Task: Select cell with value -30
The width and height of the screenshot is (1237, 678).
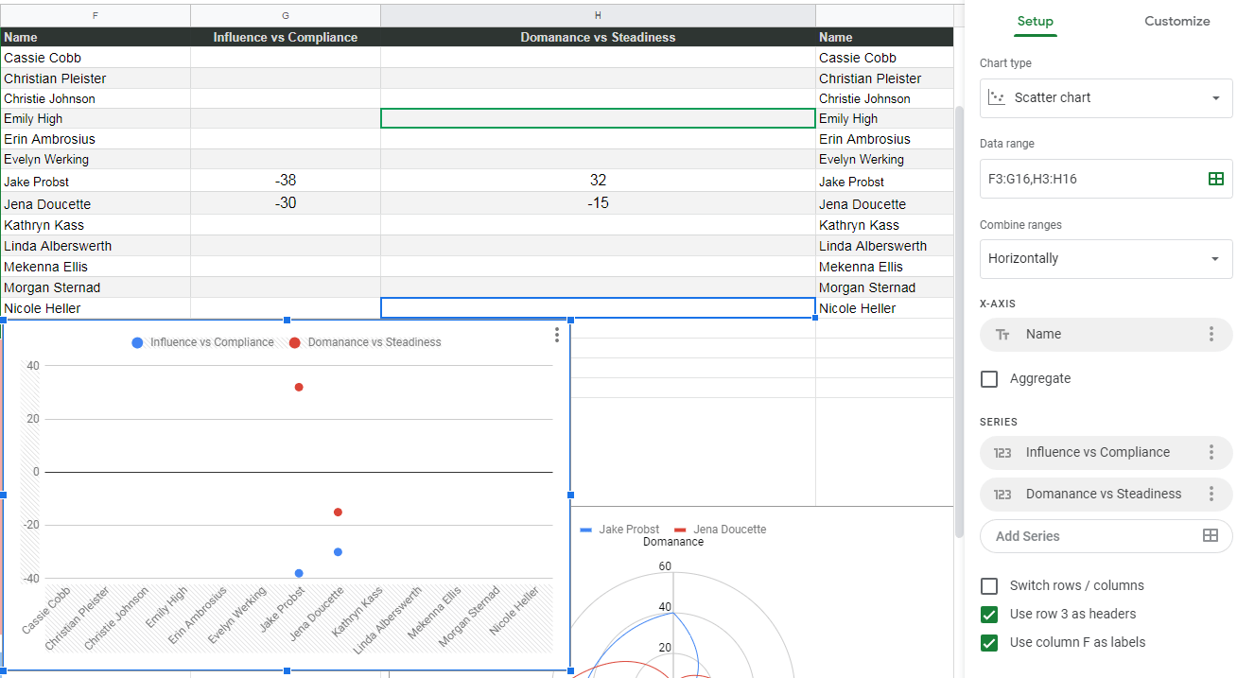Action: click(286, 203)
